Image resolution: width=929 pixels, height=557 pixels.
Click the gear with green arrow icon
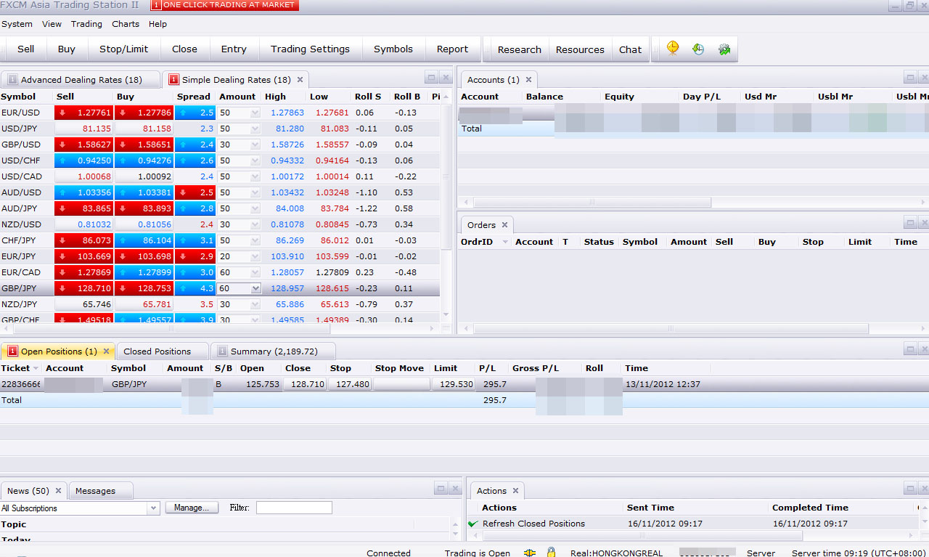click(x=724, y=49)
